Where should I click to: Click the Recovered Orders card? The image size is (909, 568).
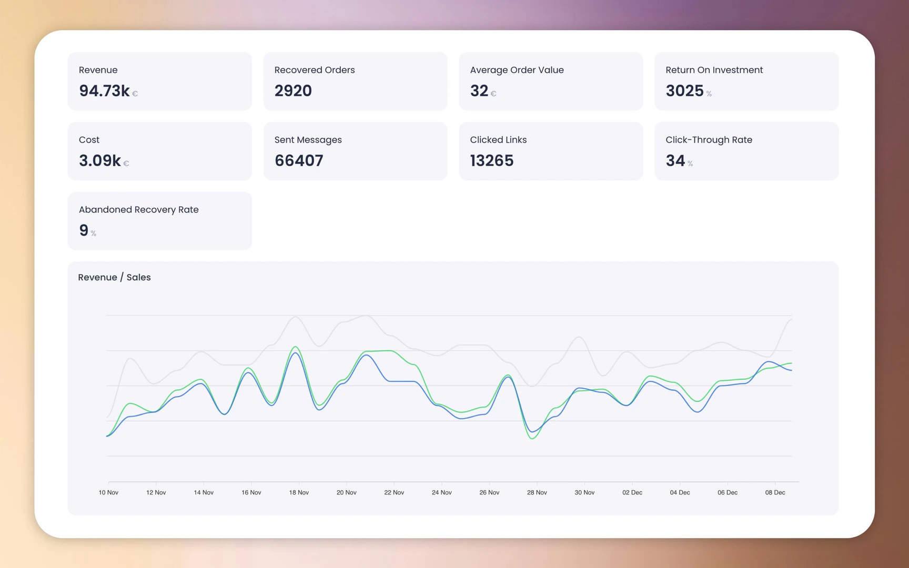point(355,81)
